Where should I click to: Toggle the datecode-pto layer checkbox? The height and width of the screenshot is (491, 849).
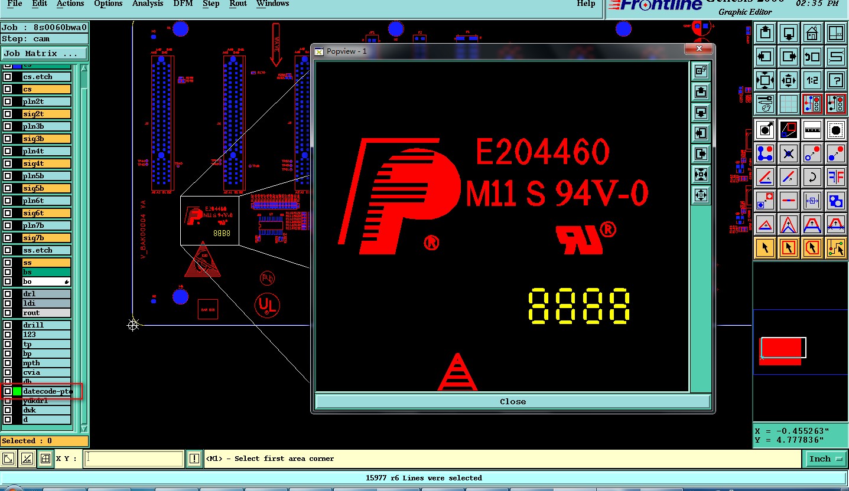pos(8,391)
